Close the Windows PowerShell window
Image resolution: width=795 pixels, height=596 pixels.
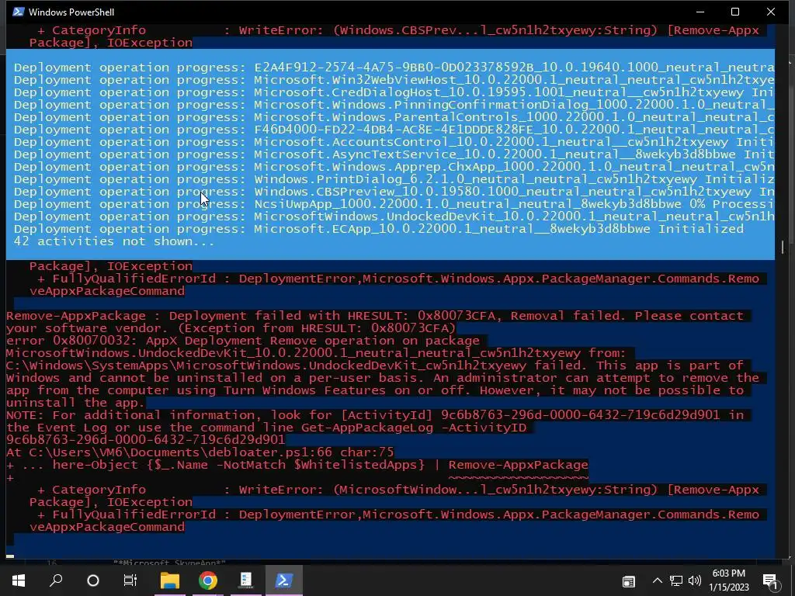771,12
